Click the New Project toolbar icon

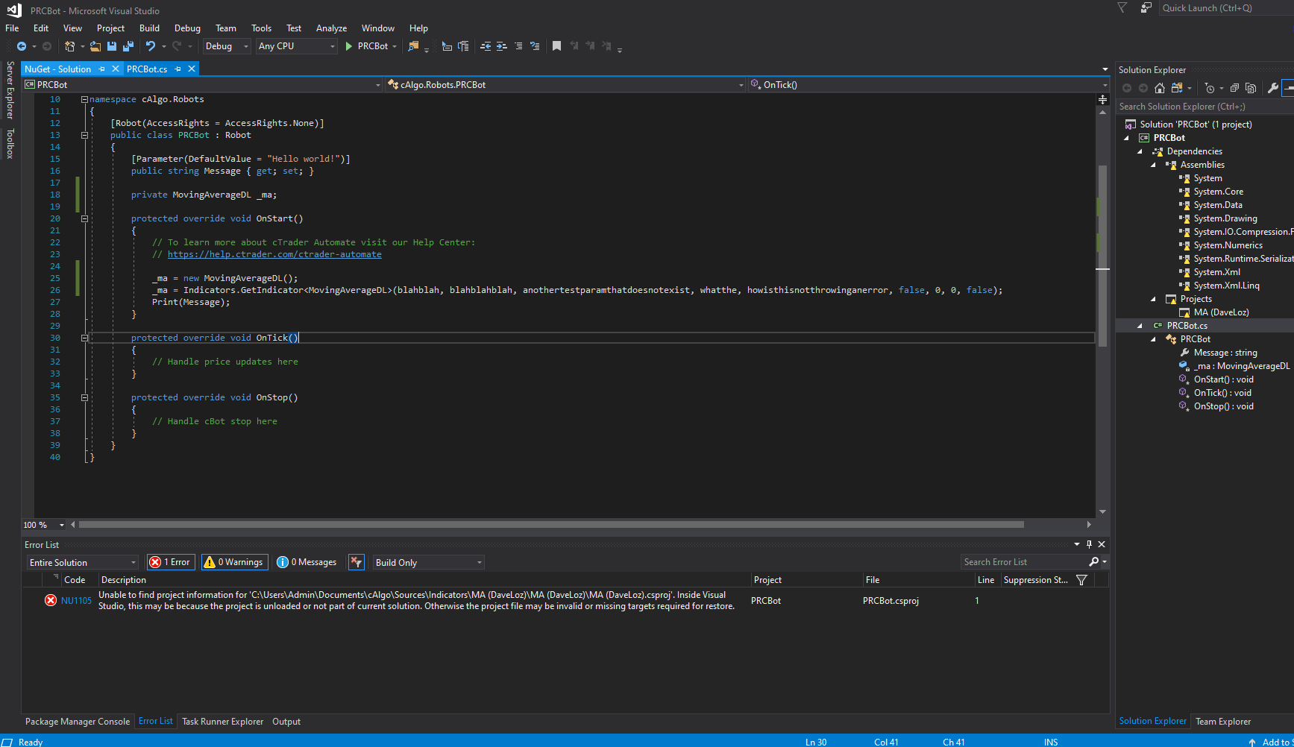coord(69,46)
